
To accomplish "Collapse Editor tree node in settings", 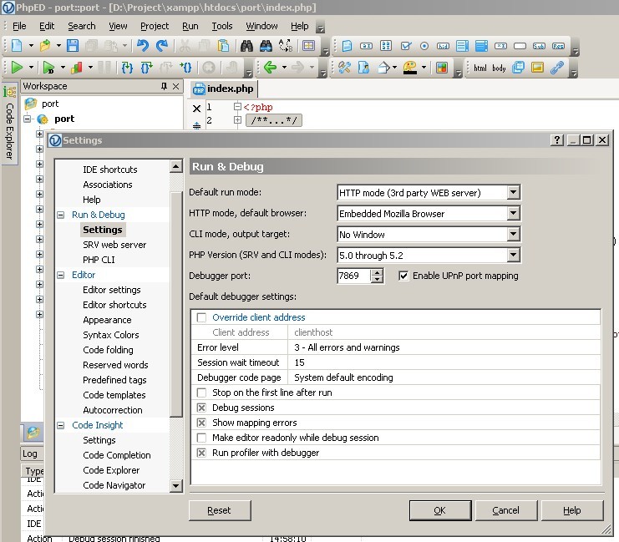I will click(x=60, y=275).
